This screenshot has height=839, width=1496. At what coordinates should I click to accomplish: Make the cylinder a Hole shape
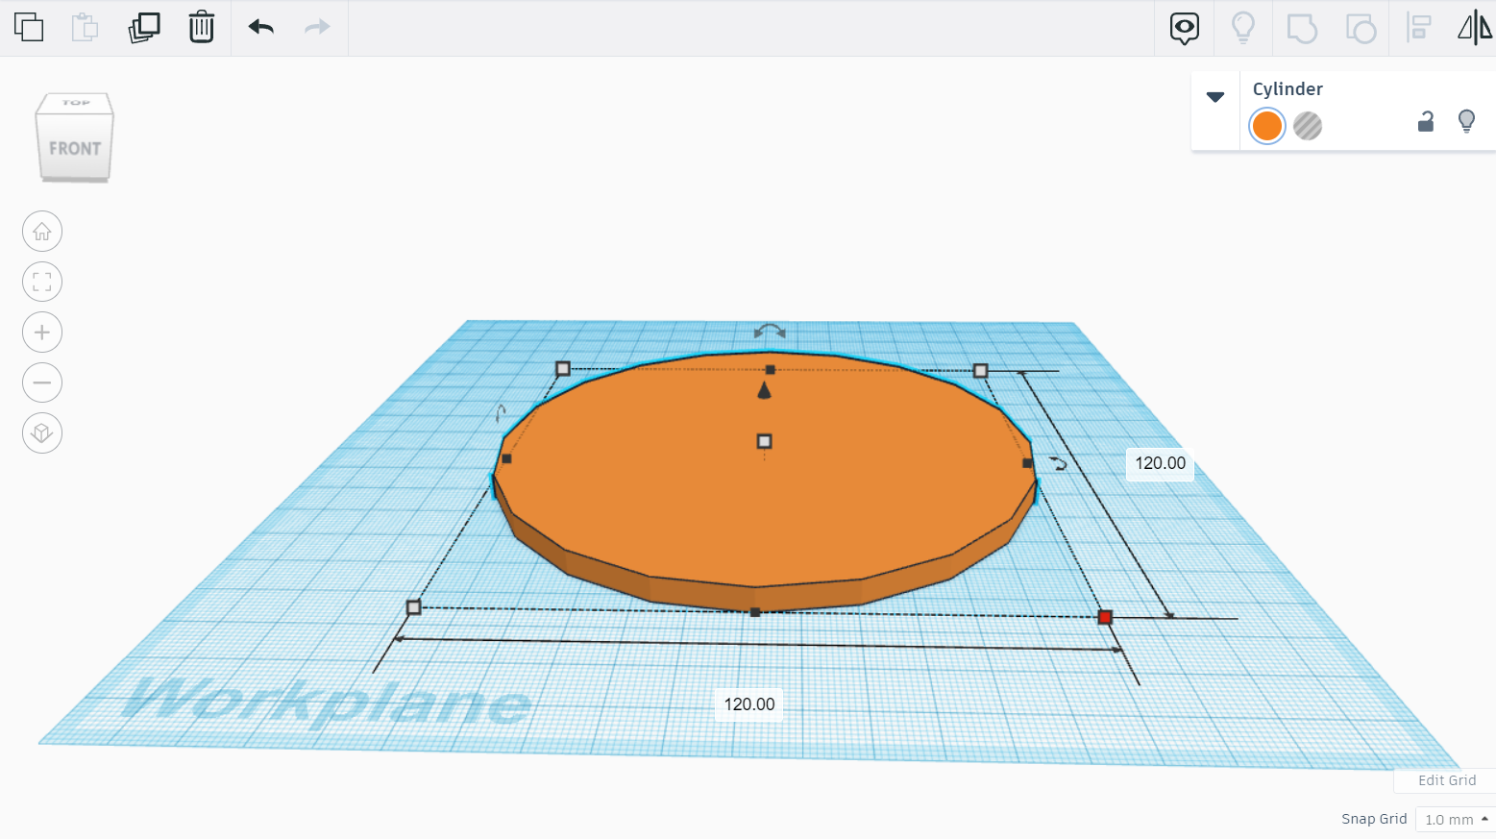point(1308,126)
